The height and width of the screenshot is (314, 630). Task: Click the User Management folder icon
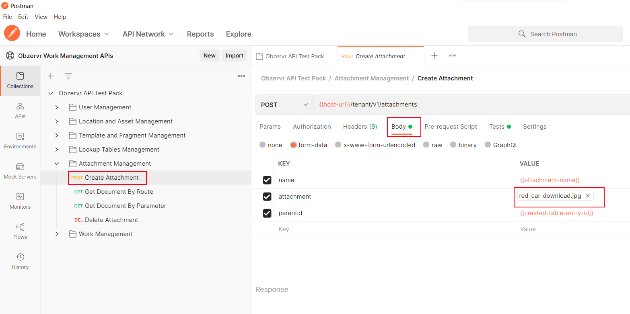point(73,107)
